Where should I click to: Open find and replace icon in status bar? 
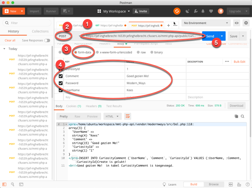(x=12, y=184)
